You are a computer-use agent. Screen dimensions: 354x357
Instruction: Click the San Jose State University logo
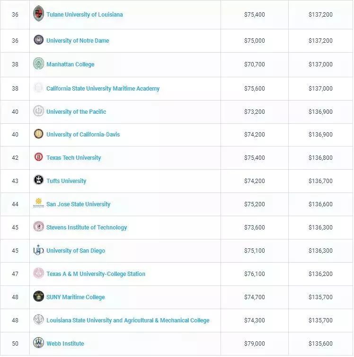point(38,204)
